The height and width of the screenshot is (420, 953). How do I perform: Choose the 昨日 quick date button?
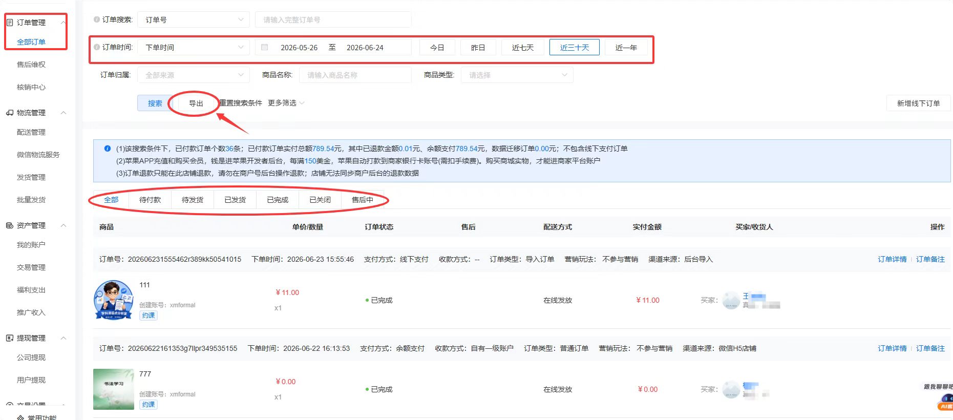coord(478,47)
